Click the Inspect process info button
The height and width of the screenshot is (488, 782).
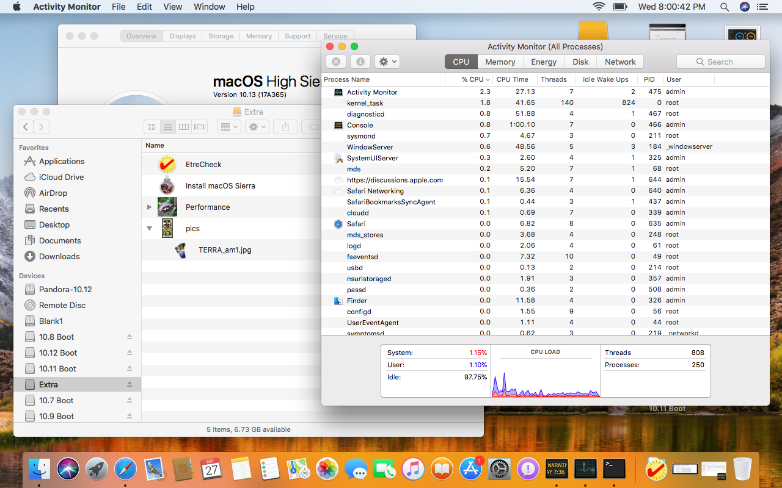360,62
